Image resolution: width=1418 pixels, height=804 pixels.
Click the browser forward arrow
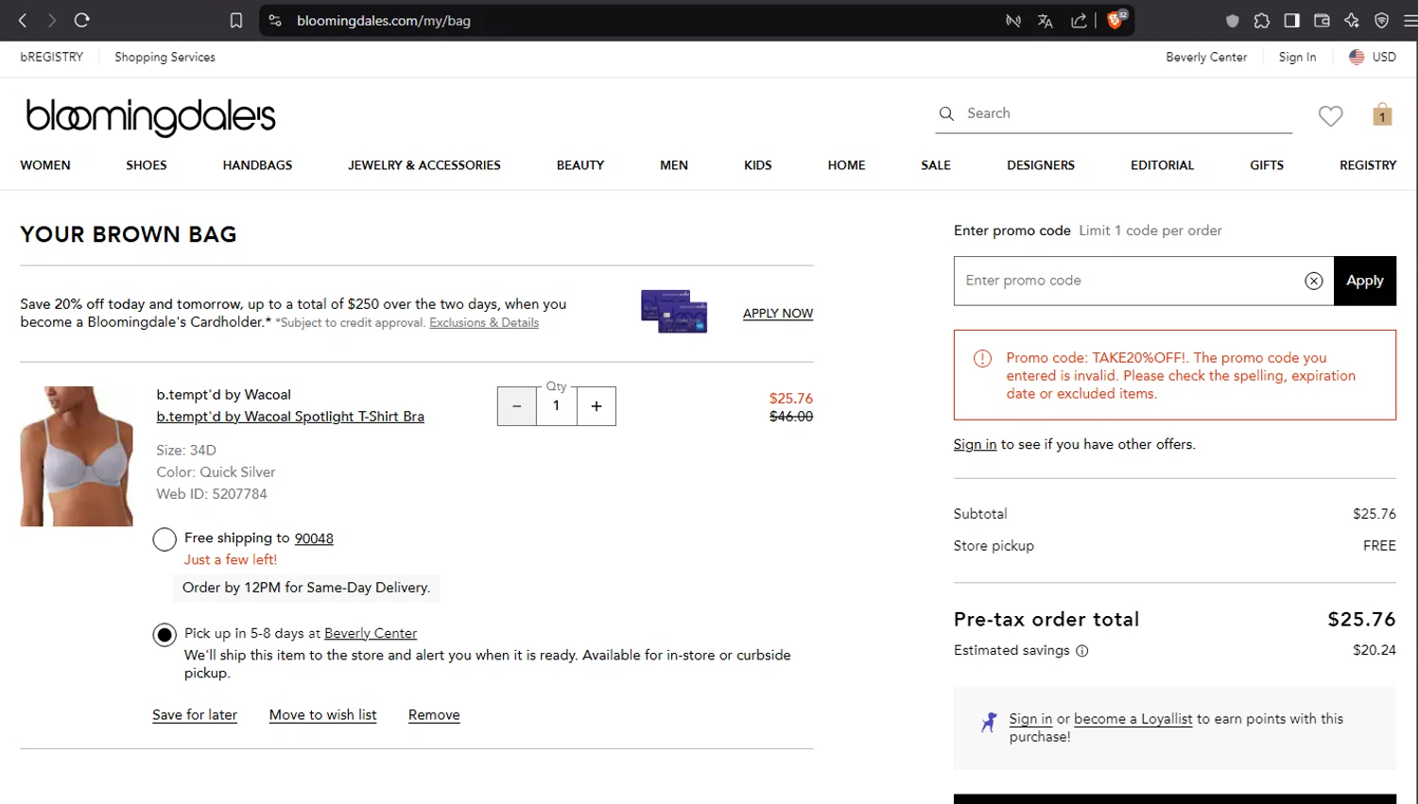pos(52,20)
